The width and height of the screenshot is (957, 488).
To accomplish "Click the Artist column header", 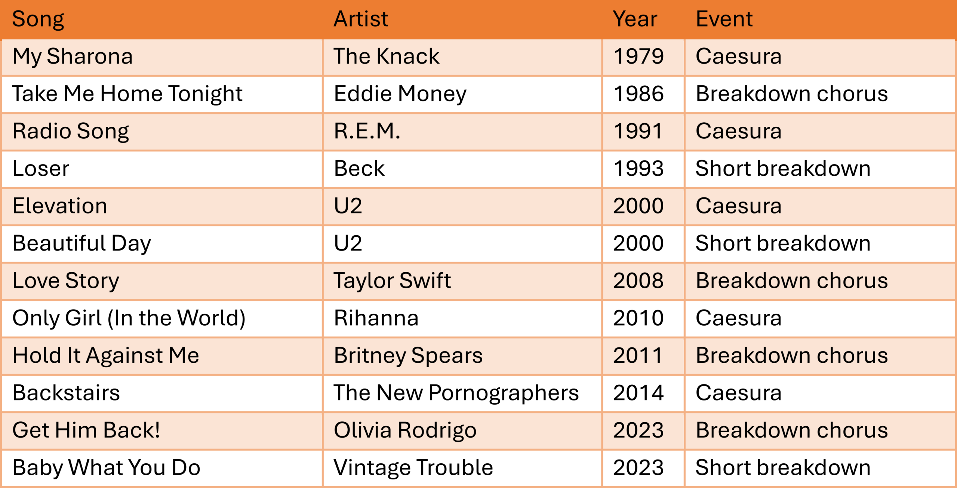I will click(x=462, y=19).
